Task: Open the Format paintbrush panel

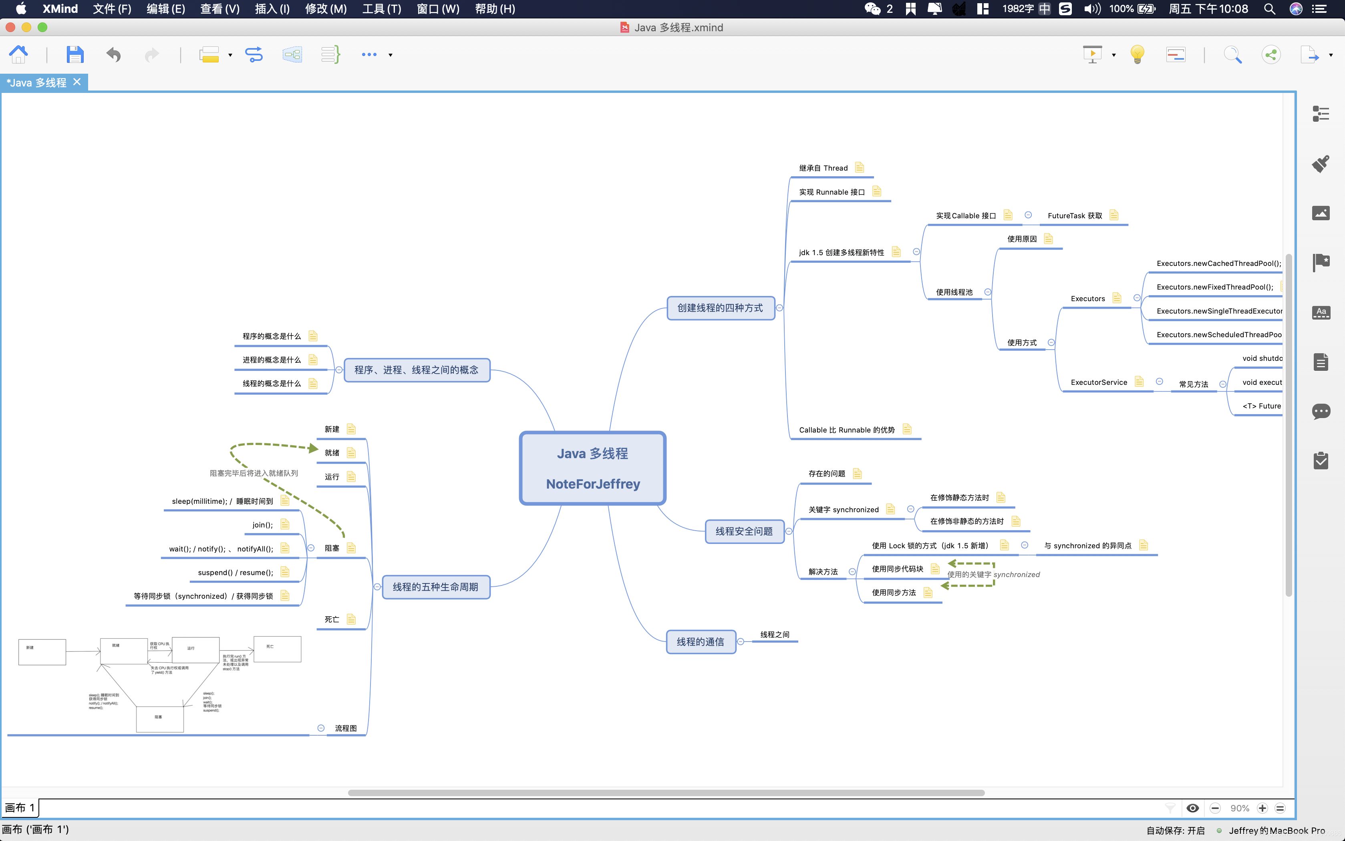Action: [1321, 163]
